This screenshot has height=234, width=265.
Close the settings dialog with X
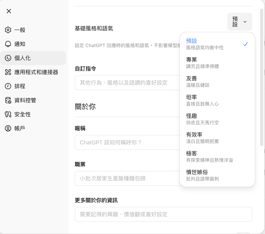click(9, 11)
